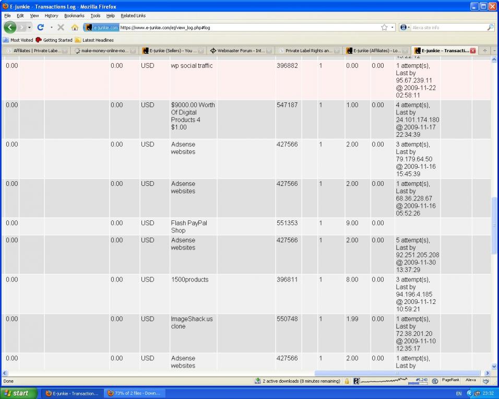Open the Latest Headlines bookmark
499x399 pixels.
pyautogui.click(x=98, y=40)
